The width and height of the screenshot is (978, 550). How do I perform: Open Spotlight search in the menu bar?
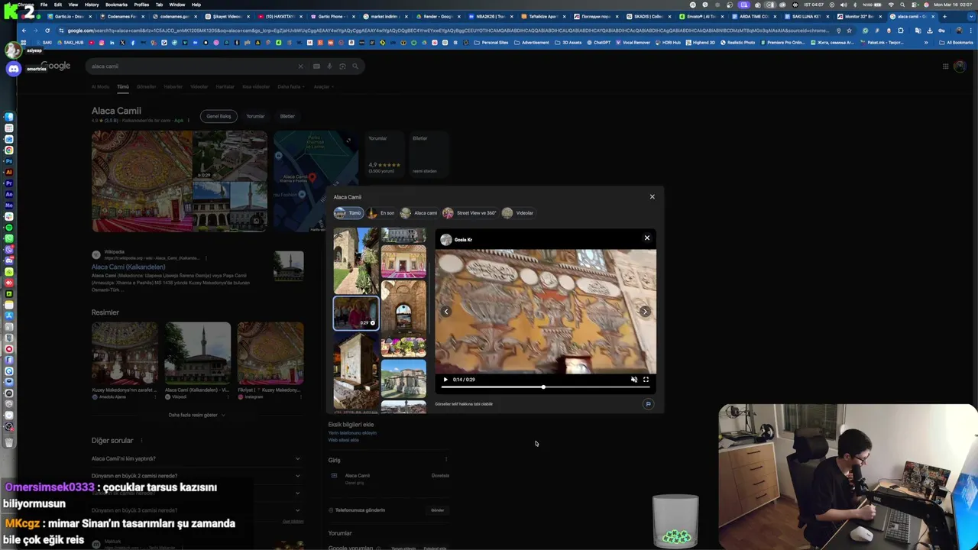902,5
